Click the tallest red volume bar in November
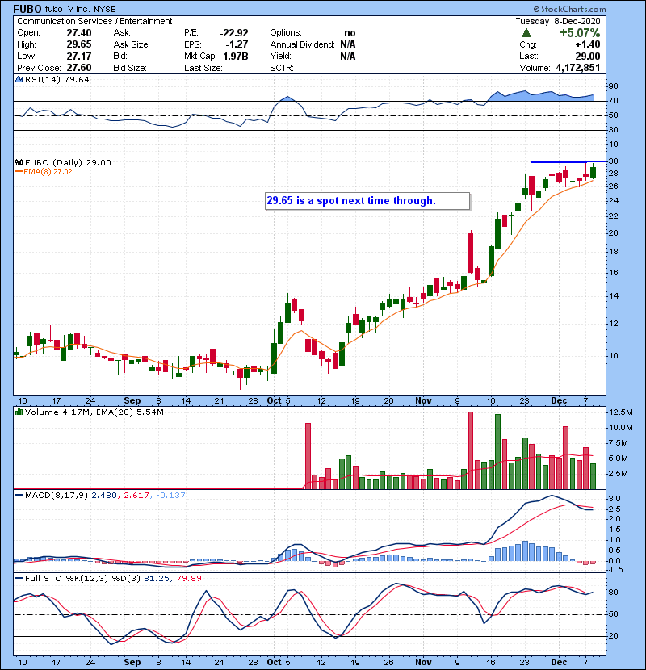Screen dimensions: 646x670 (x=471, y=450)
